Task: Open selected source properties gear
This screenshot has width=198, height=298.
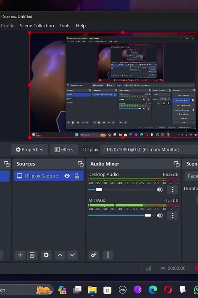Action: coord(46,255)
